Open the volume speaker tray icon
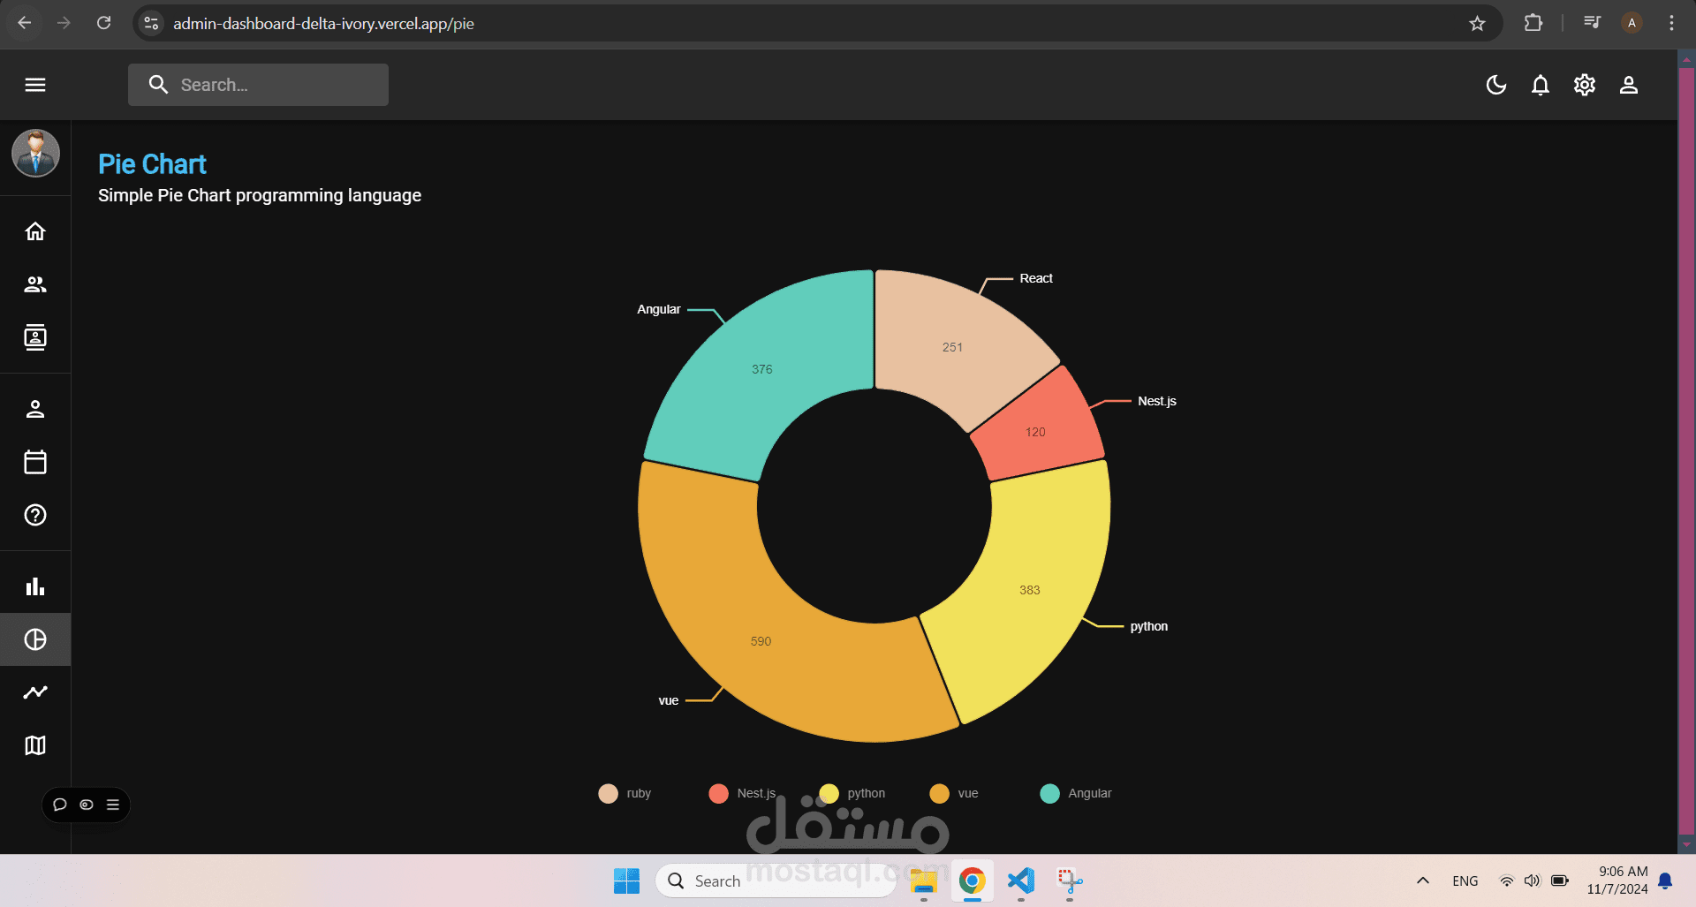This screenshot has width=1696, height=907. (1533, 881)
